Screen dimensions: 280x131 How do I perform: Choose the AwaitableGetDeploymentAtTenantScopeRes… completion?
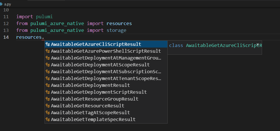point(106,79)
